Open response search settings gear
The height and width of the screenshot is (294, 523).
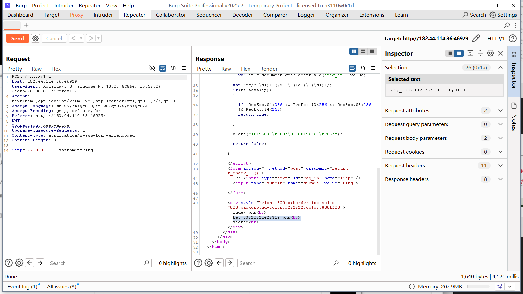[209, 263]
